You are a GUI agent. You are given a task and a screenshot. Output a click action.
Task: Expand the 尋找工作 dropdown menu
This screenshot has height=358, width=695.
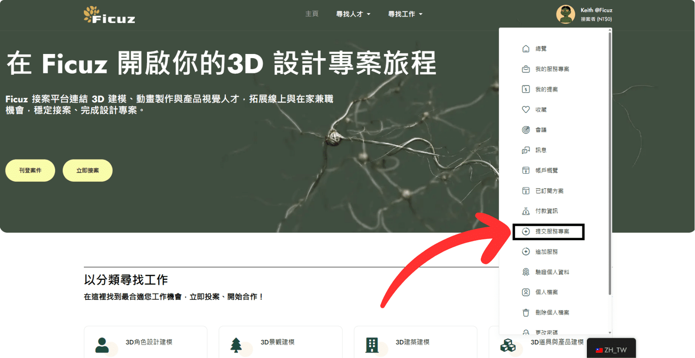click(x=405, y=14)
